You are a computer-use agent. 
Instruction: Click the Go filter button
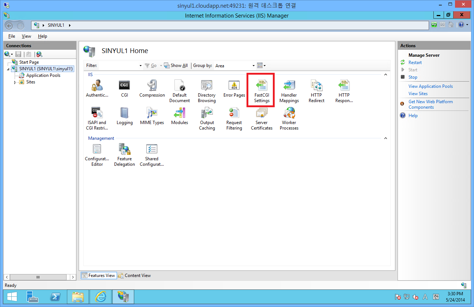click(151, 65)
